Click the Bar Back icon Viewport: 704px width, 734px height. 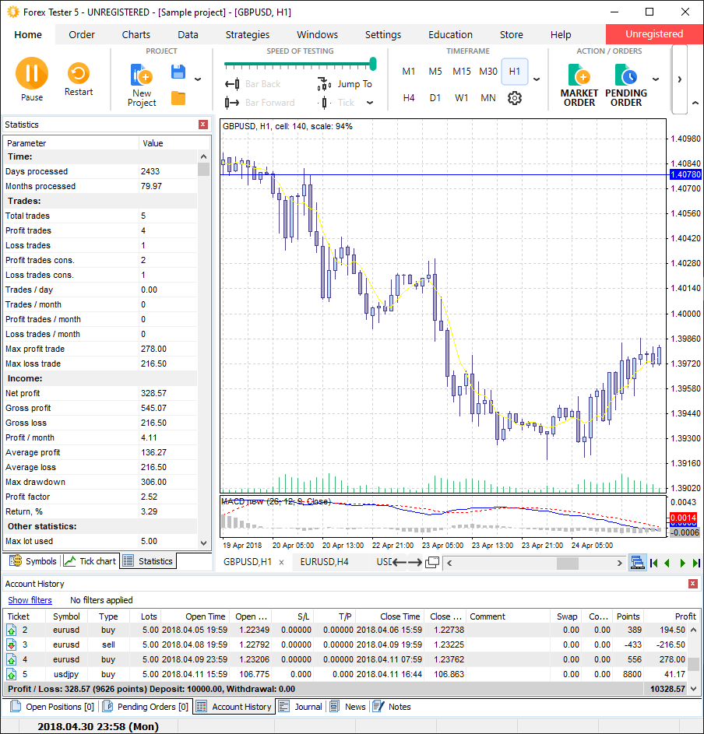pyautogui.click(x=232, y=84)
